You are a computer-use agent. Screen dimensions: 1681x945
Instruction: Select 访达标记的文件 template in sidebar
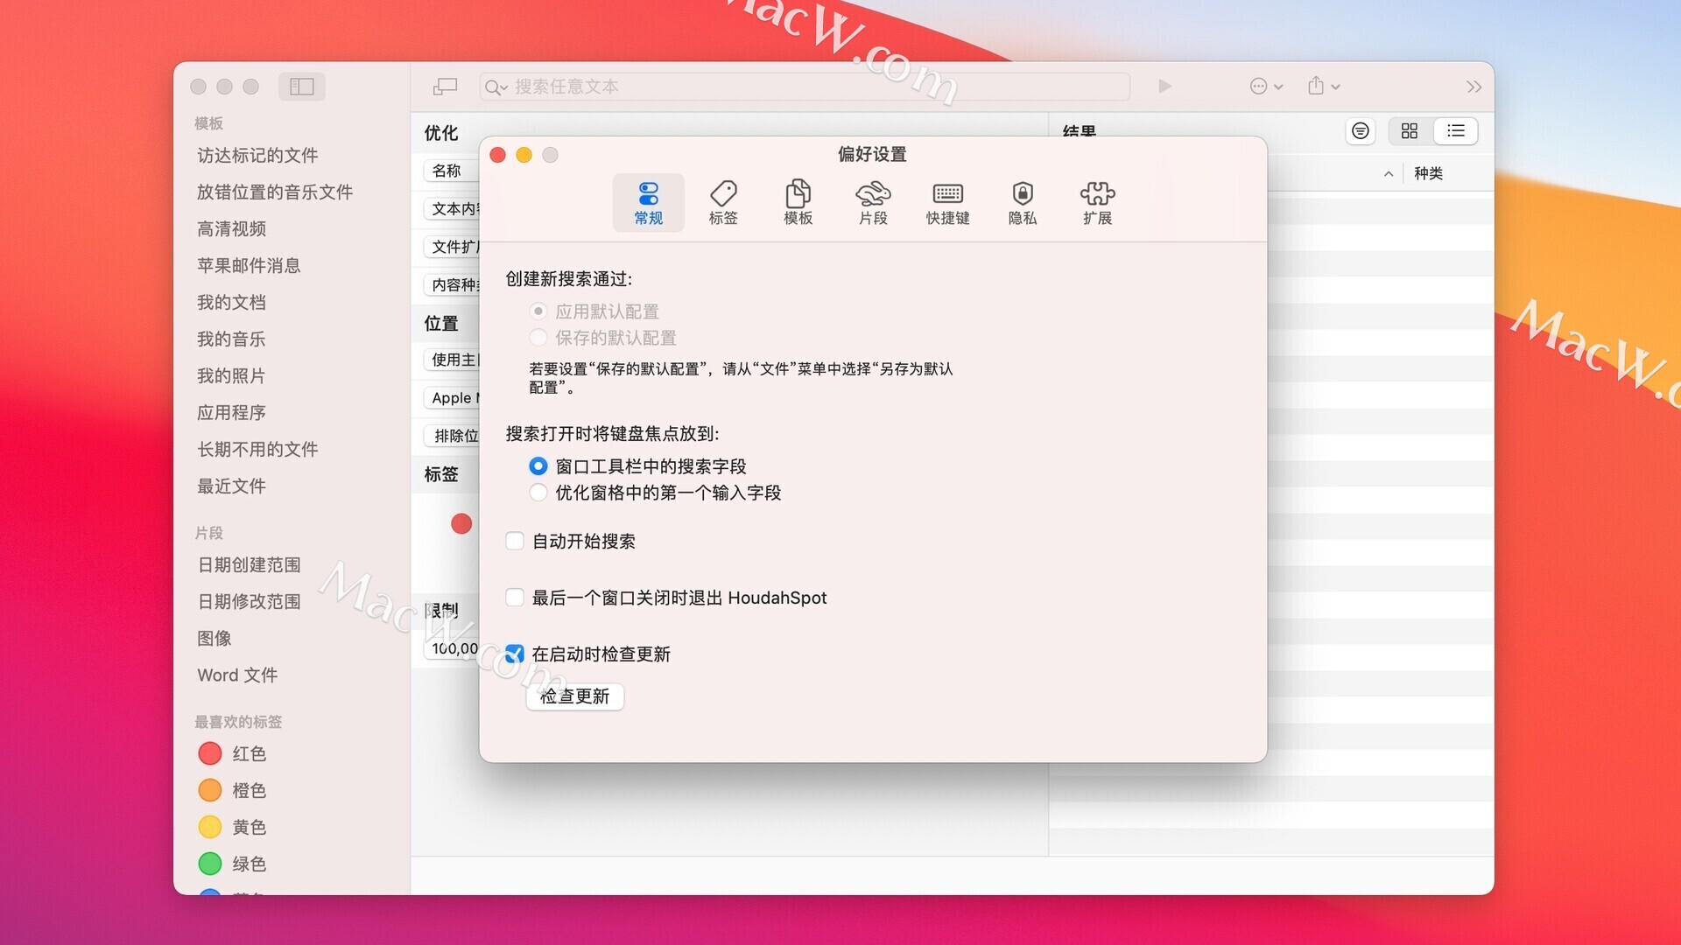click(x=257, y=156)
